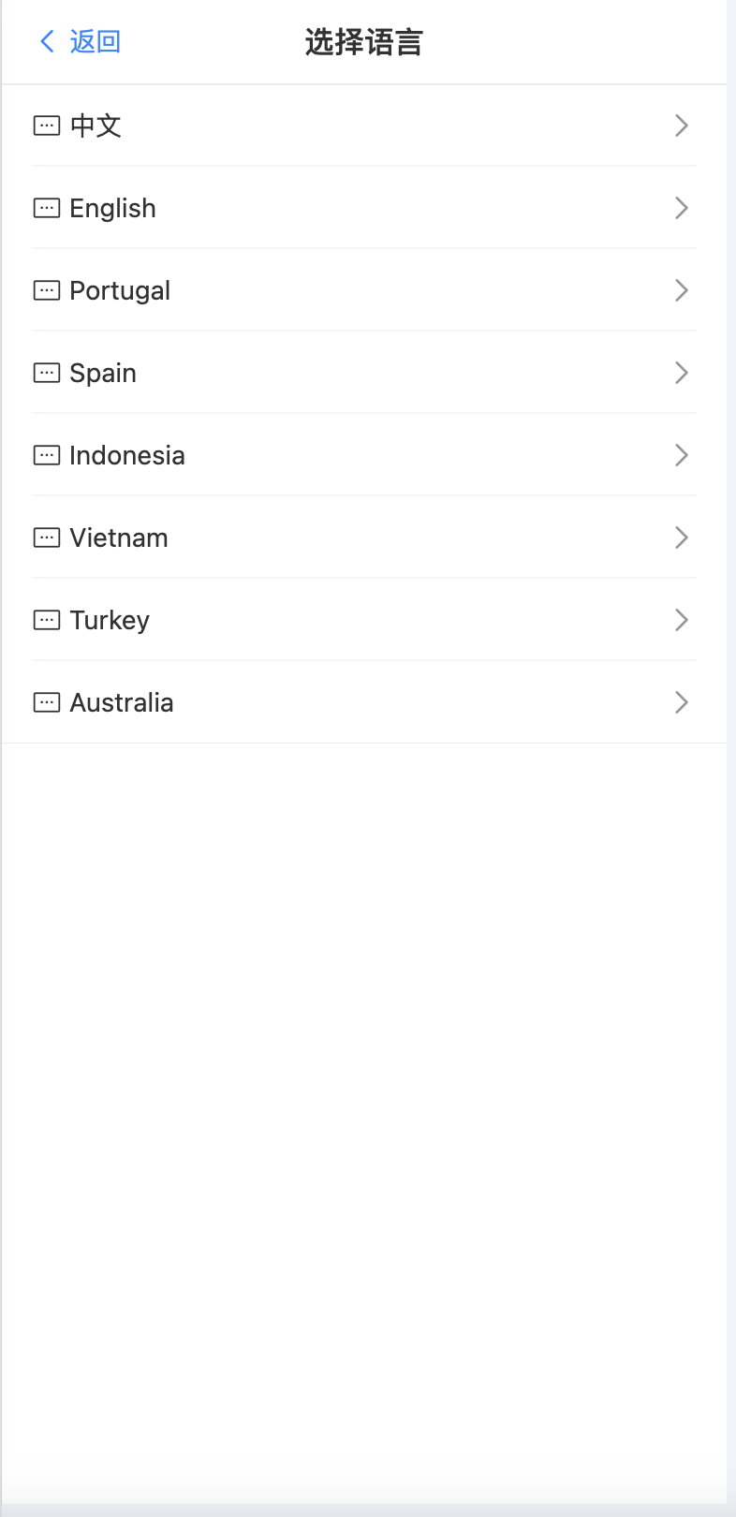This screenshot has width=736, height=1517.
Task: Open the chevron on the Portugal row
Action: [x=682, y=290]
